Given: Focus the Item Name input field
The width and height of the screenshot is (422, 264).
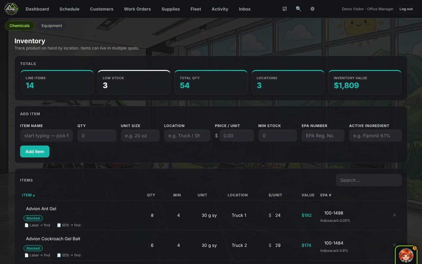Looking at the screenshot, I should [46, 136].
